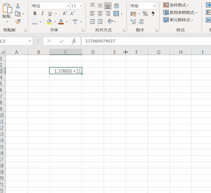Image resolution: width=211 pixels, height=193 pixels.
Task: Toggle Underline formatting
Action: tap(50, 14)
